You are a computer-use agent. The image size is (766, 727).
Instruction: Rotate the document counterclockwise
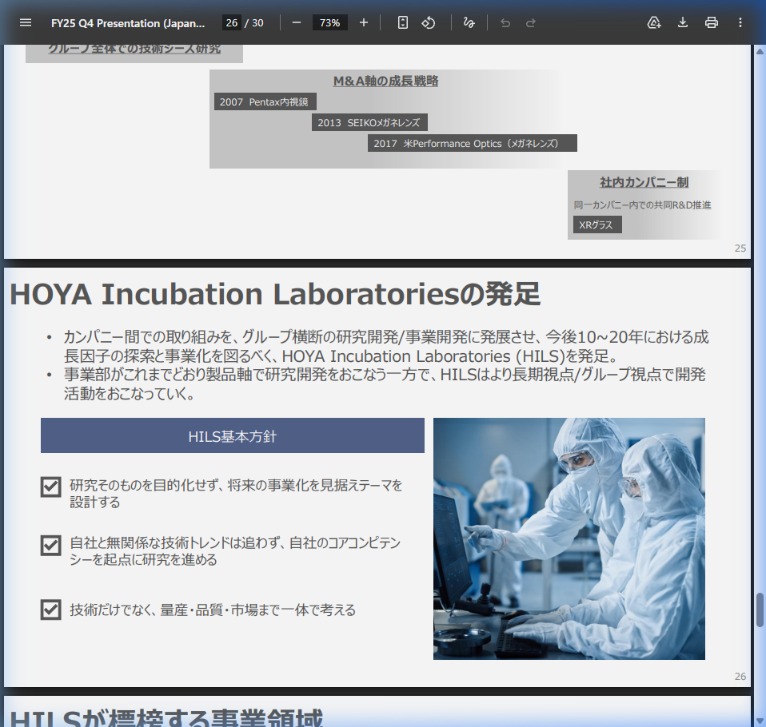coord(429,23)
